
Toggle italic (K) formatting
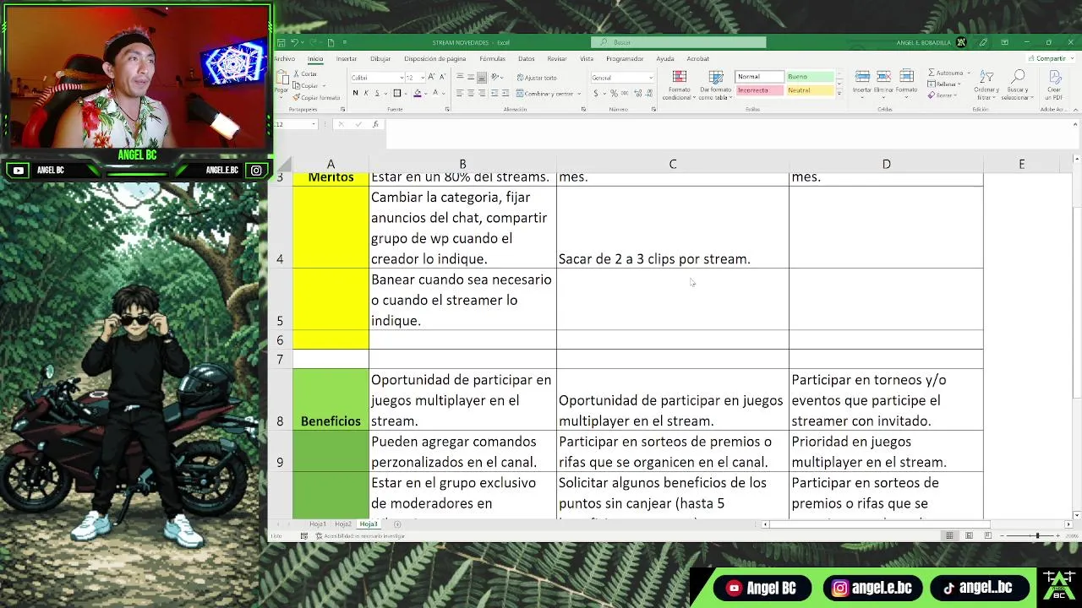click(365, 93)
